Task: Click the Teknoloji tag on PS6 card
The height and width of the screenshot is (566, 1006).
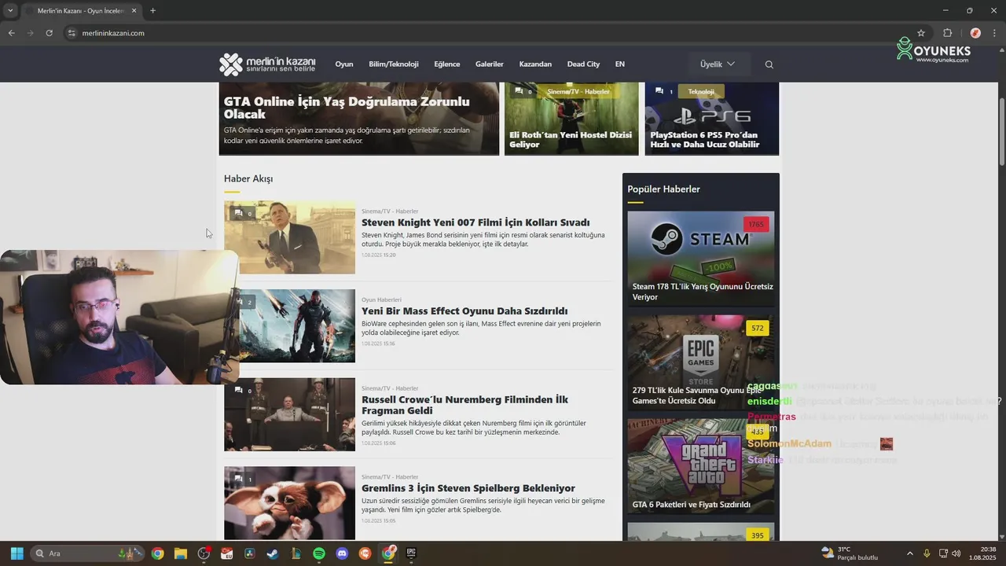Action: click(701, 92)
